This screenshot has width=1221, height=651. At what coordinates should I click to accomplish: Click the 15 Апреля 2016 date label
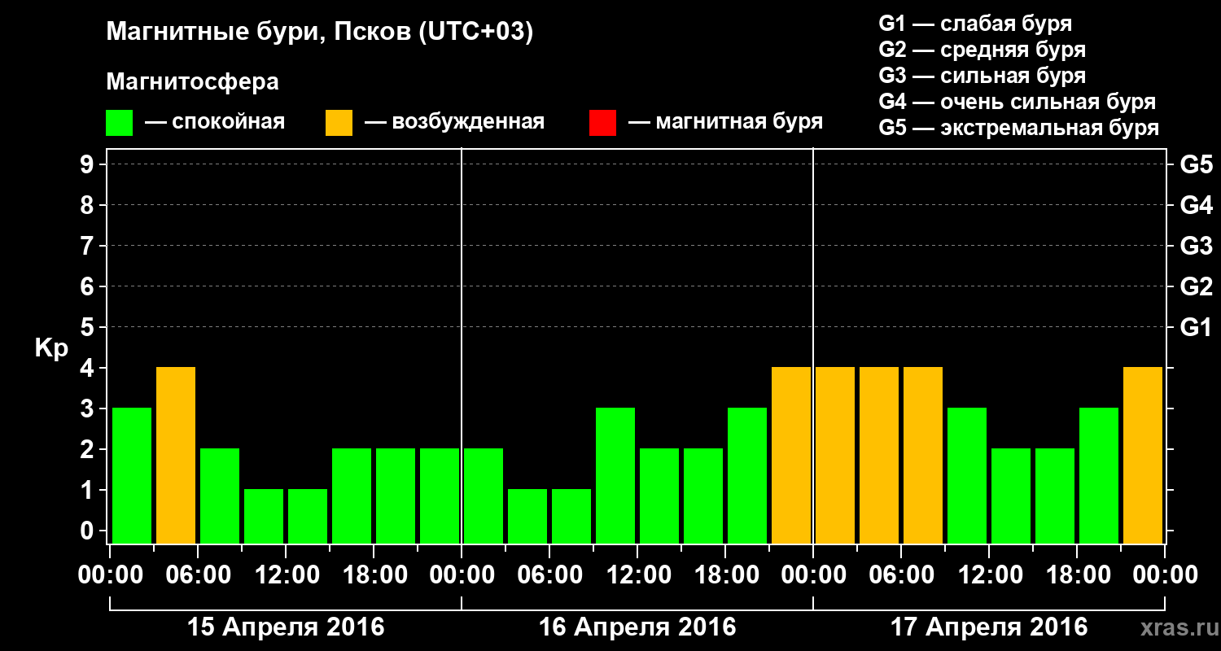[x=286, y=627]
